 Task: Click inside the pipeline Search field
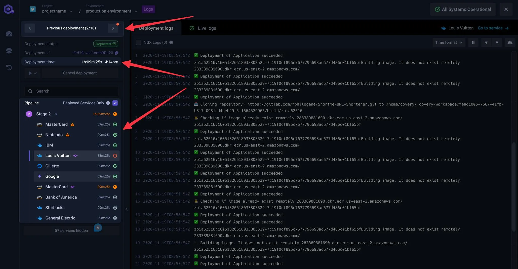tap(71, 91)
